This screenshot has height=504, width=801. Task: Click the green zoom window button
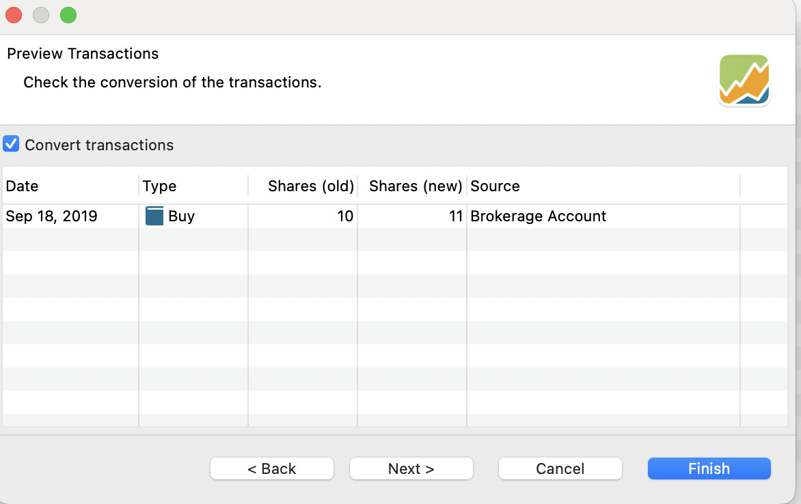pyautogui.click(x=68, y=15)
